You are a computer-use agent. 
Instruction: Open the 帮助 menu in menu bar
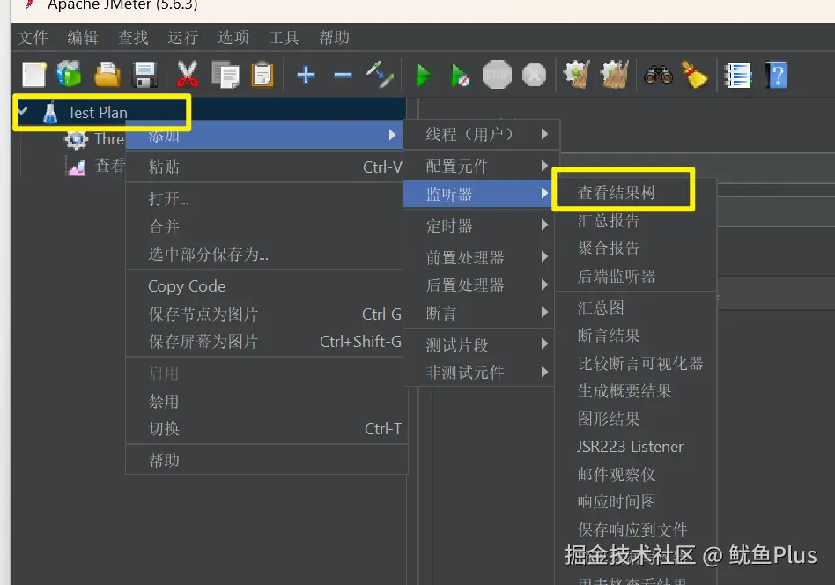(x=334, y=37)
